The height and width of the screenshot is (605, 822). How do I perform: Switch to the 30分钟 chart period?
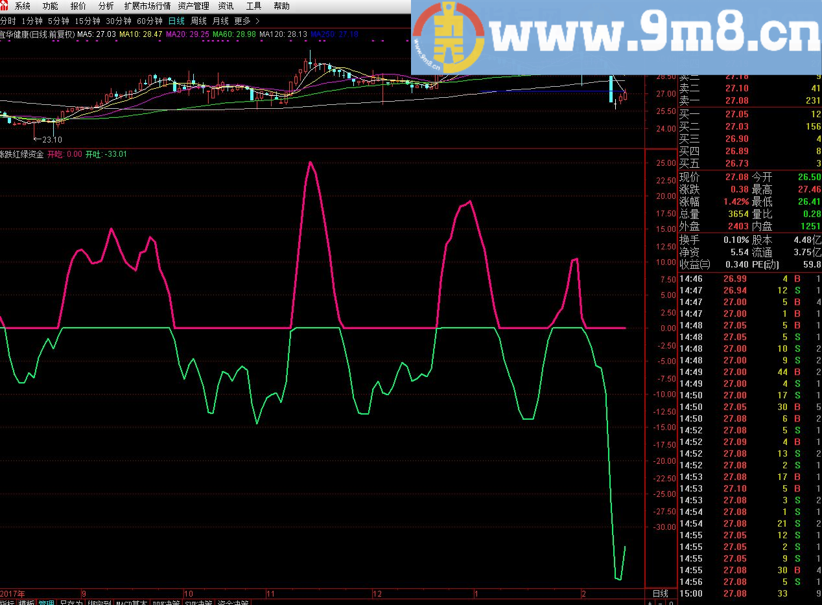coord(119,21)
